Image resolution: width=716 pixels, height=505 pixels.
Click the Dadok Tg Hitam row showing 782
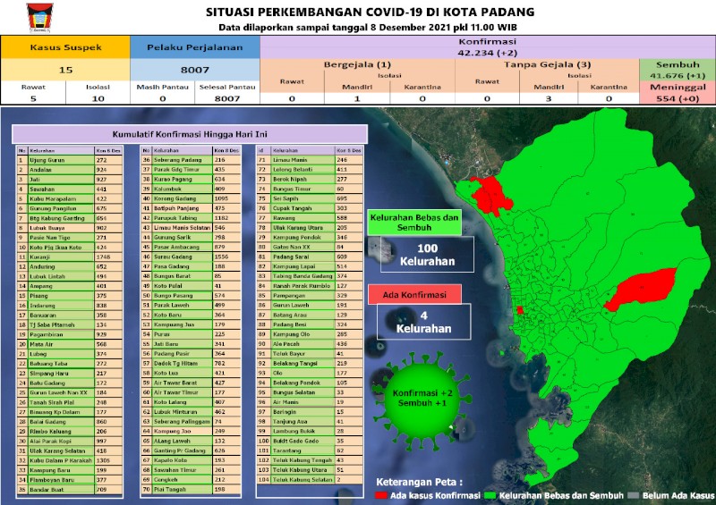coord(191,363)
